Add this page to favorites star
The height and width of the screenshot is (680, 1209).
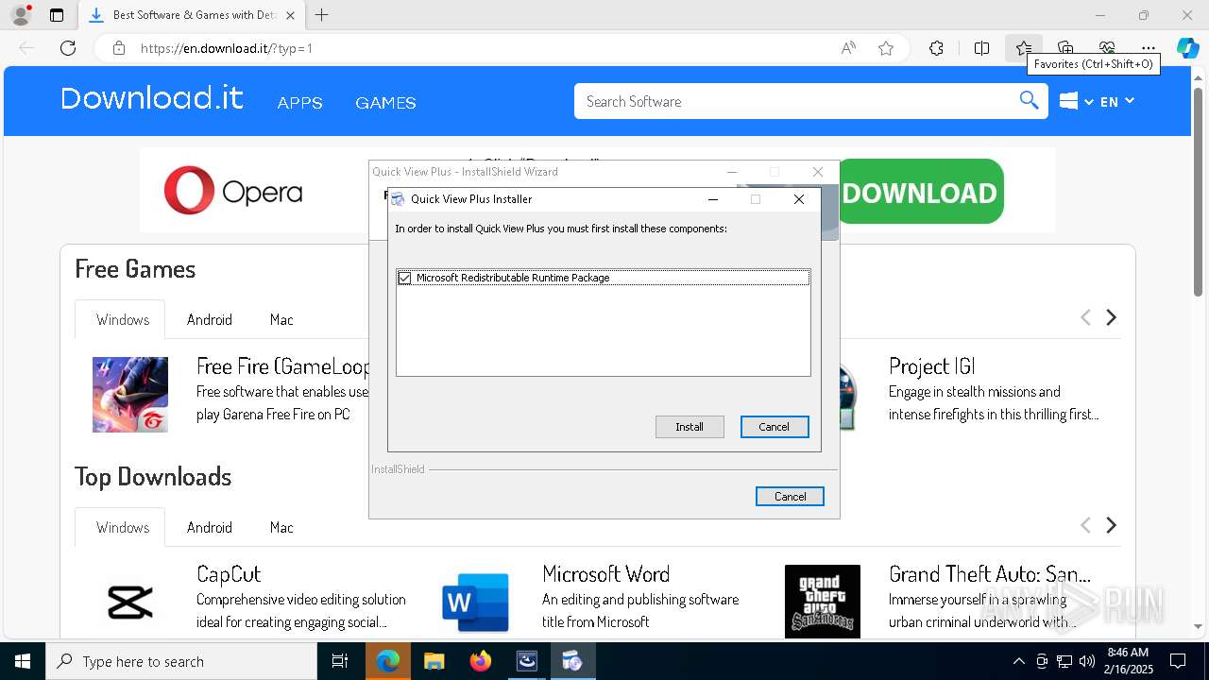pos(886,48)
